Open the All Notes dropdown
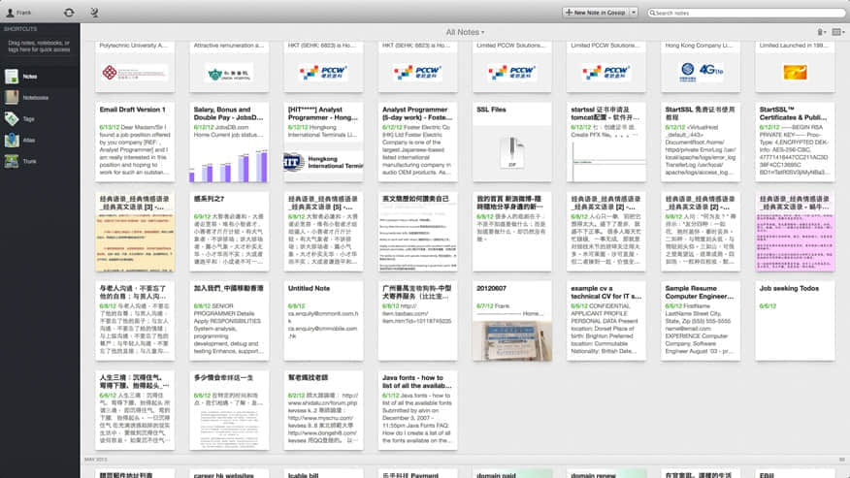This screenshot has width=850, height=478. 465,32
